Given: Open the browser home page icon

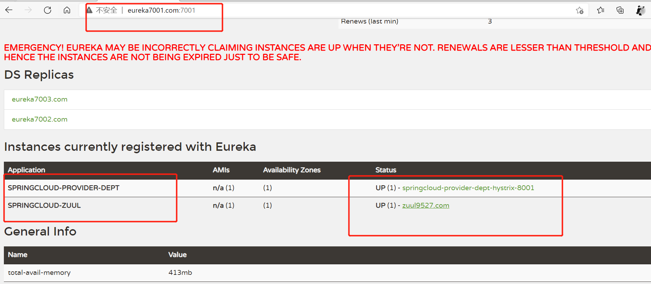Looking at the screenshot, I should (67, 10).
